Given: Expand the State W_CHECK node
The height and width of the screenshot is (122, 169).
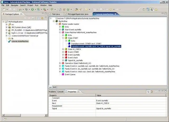Looking at the screenshot, I should click(63, 49).
